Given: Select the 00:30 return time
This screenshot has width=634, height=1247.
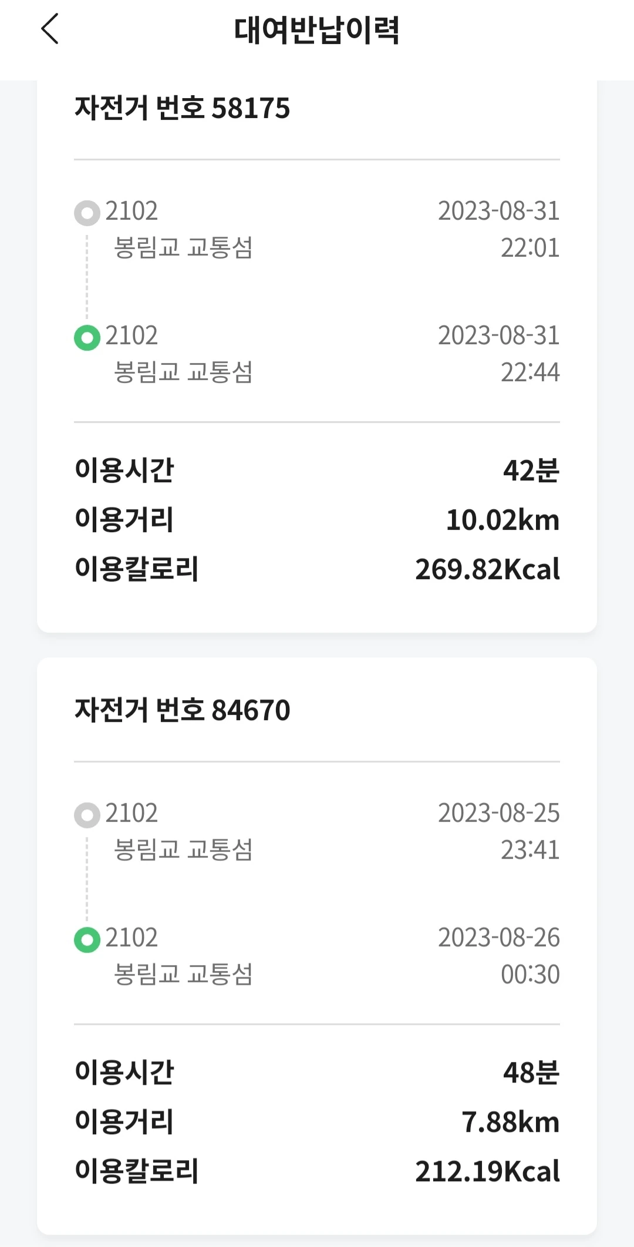Looking at the screenshot, I should 530,974.
